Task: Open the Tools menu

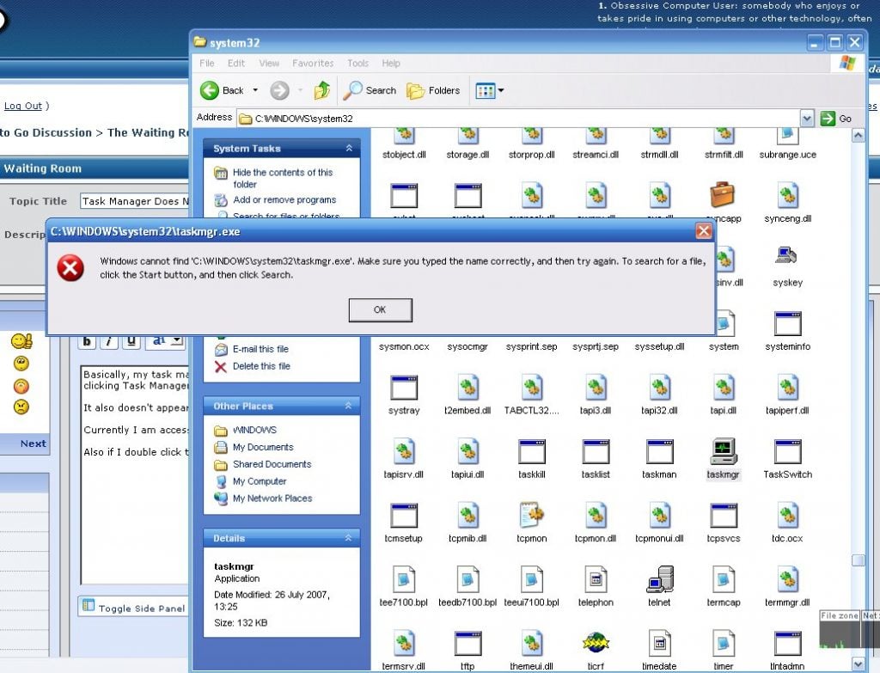Action: 357,63
